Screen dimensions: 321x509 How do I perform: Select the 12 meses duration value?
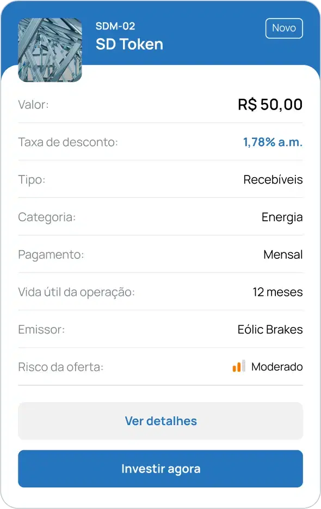277,292
